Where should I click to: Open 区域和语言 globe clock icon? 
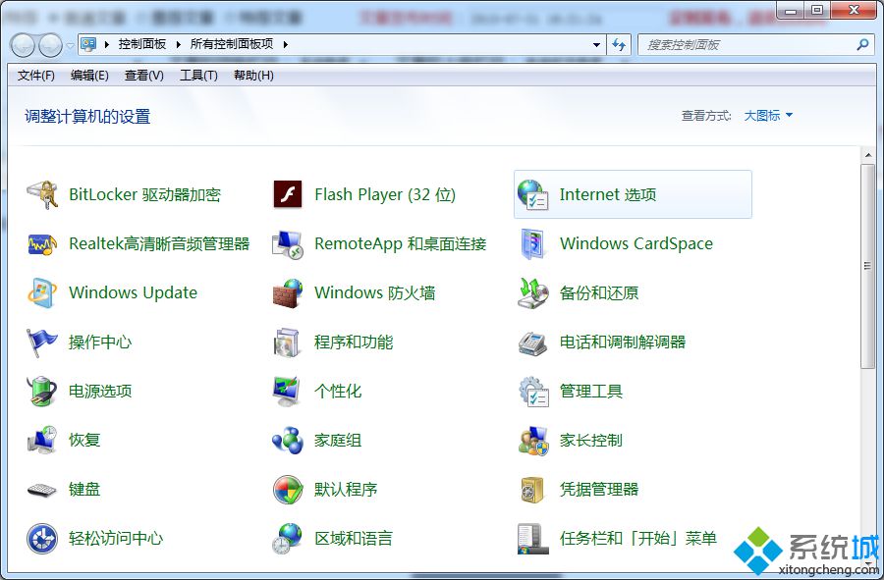[288, 539]
